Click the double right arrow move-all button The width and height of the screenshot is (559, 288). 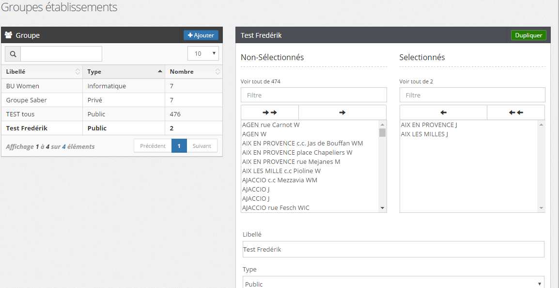270,112
